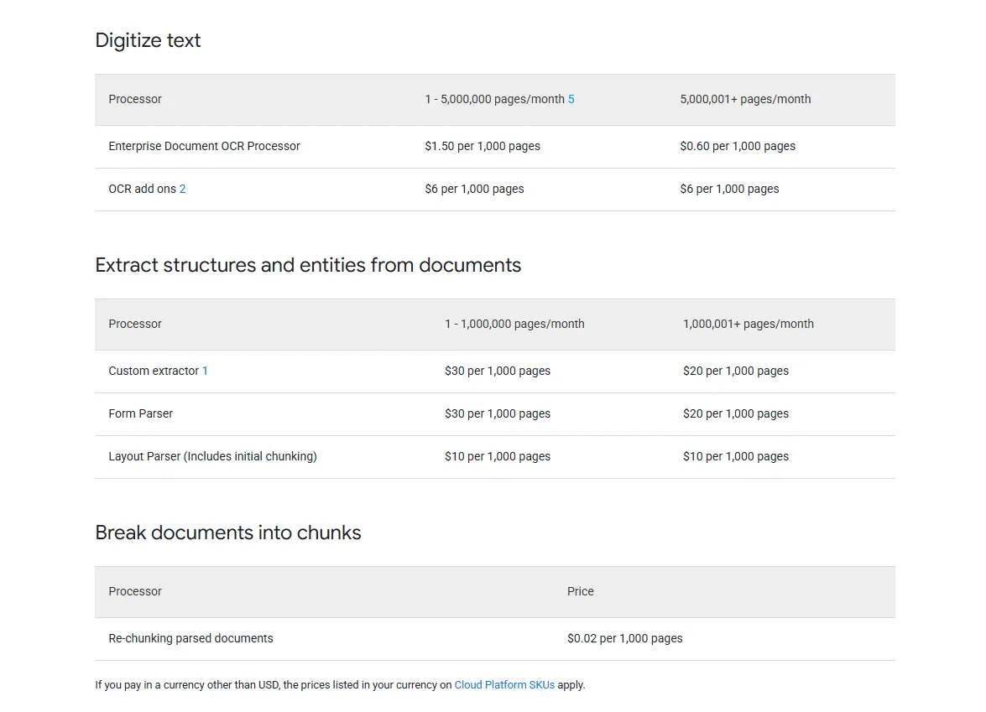The image size is (986, 712).
Task: Select 'Extract structures and entities from documents' heading
Action: click(x=308, y=265)
